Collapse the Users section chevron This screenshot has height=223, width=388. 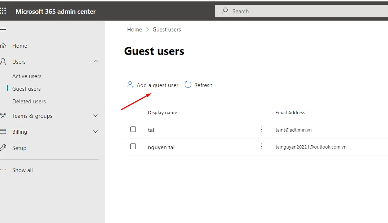95,61
